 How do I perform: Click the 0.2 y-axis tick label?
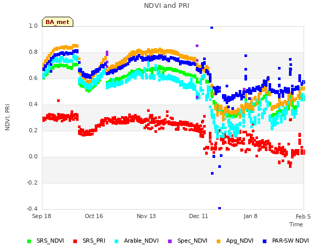[x=33, y=130]
